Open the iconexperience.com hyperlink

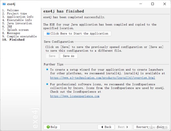click(75, 96)
